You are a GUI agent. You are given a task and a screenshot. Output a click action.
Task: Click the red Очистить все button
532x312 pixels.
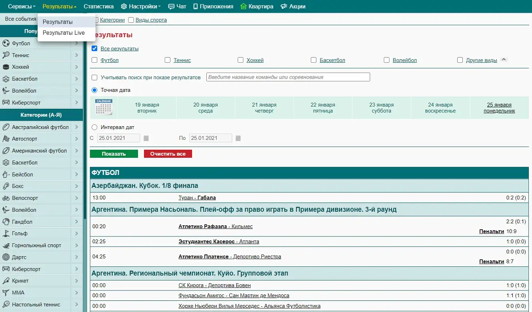(168, 154)
